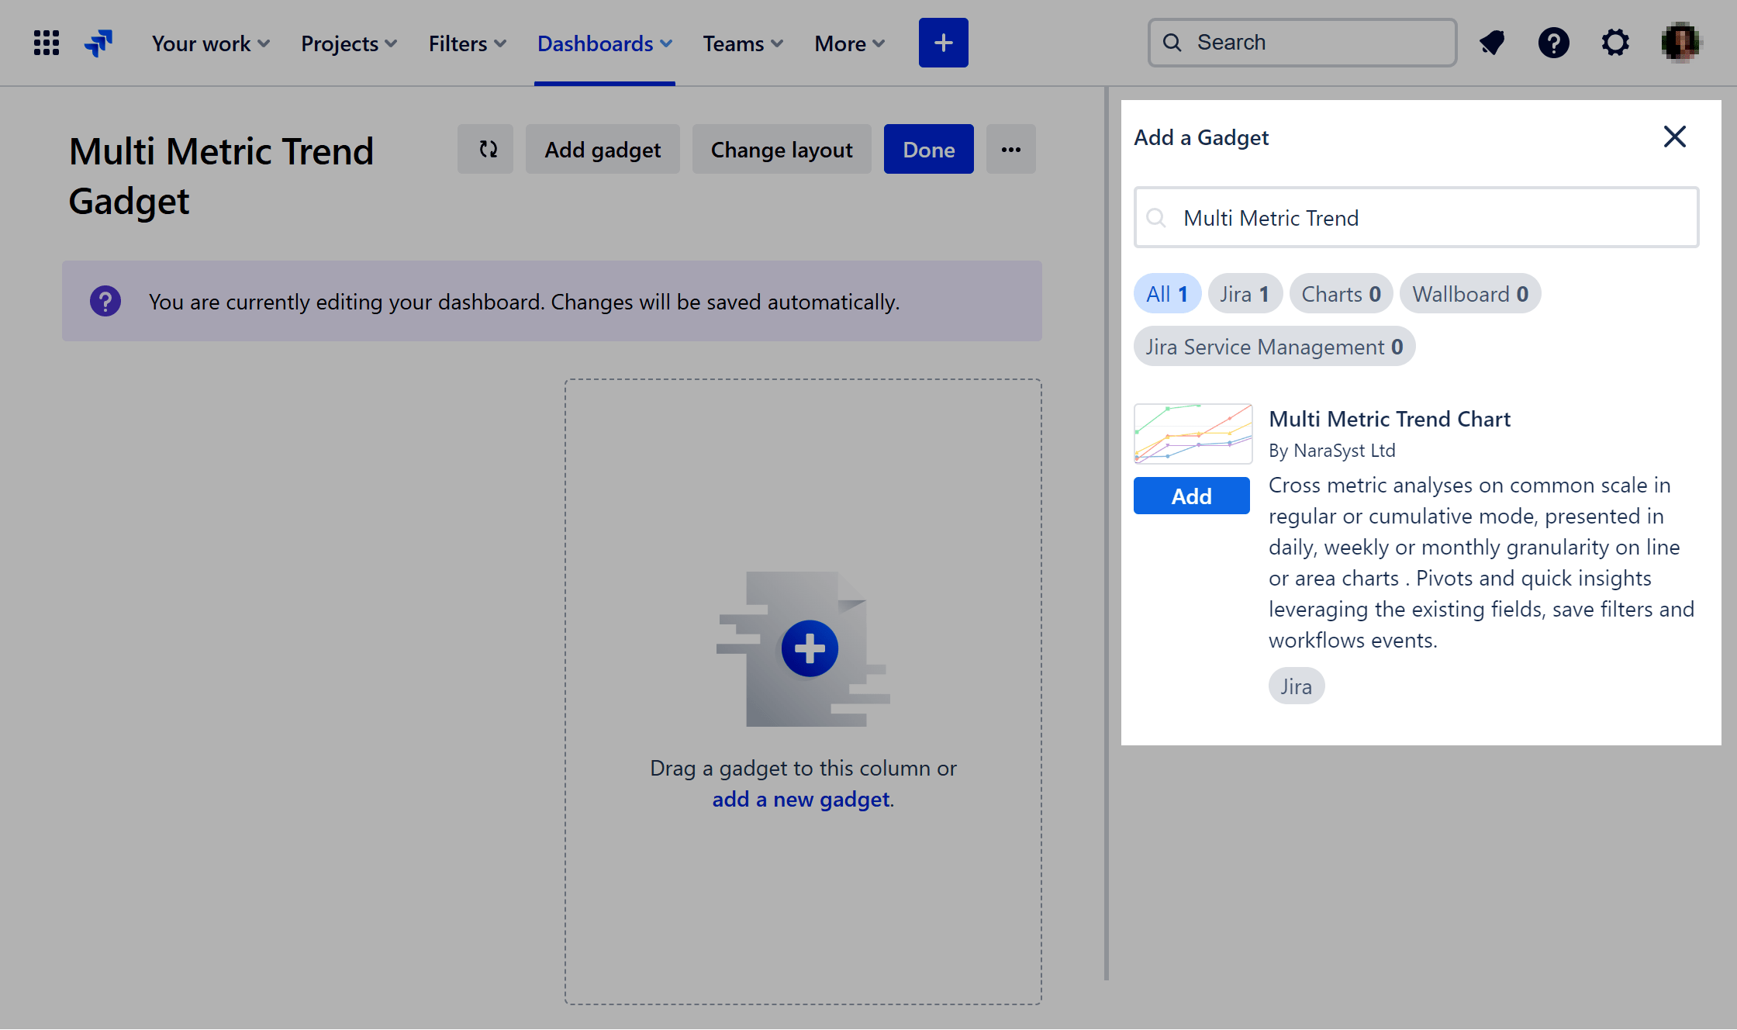1737x1030 pixels.
Task: Open the Teams dropdown
Action: tap(741, 43)
